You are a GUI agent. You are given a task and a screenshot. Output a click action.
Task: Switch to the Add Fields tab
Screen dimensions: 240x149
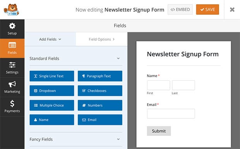click(50, 39)
